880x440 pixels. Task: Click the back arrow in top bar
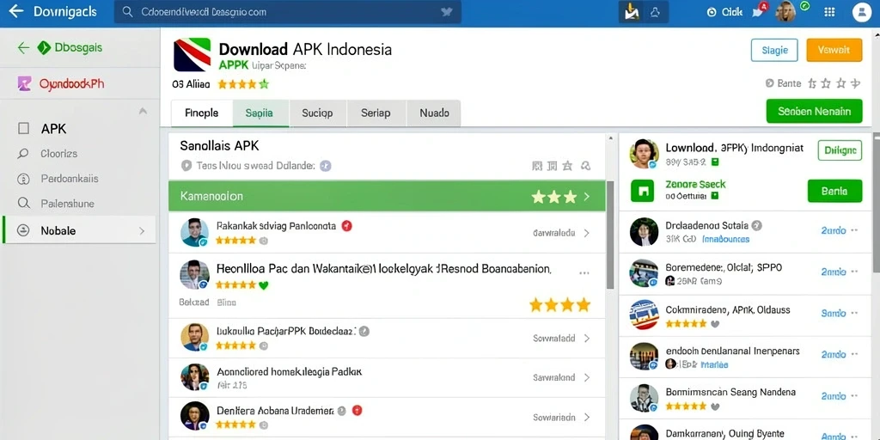pyautogui.click(x=16, y=11)
